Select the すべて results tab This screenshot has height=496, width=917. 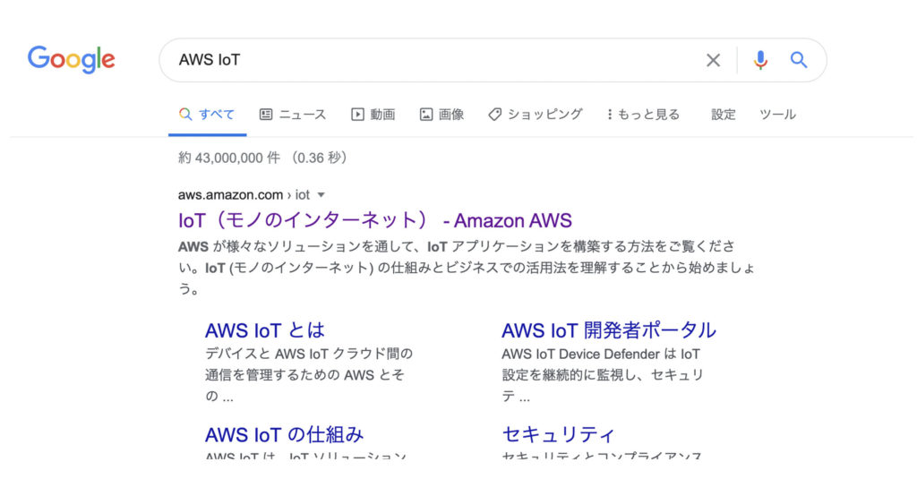(207, 115)
